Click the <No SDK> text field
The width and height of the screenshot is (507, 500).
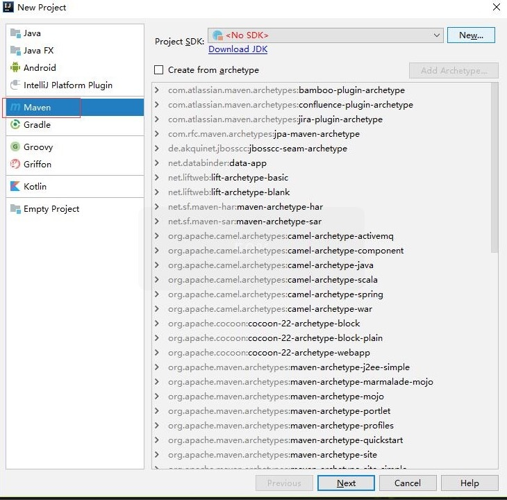tap(326, 35)
